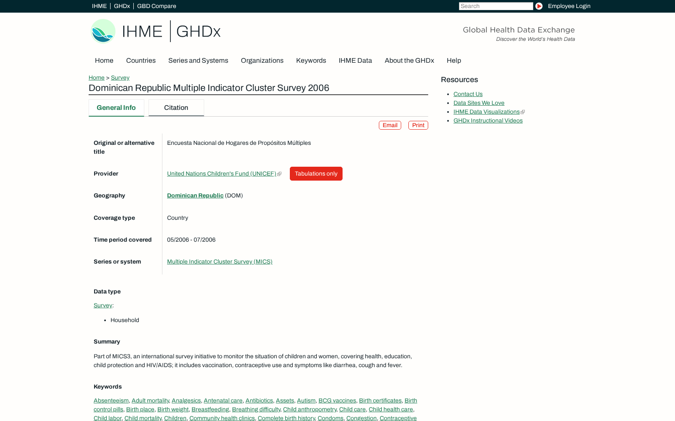
Task: Open About the GHDx menu item
Action: (409, 60)
